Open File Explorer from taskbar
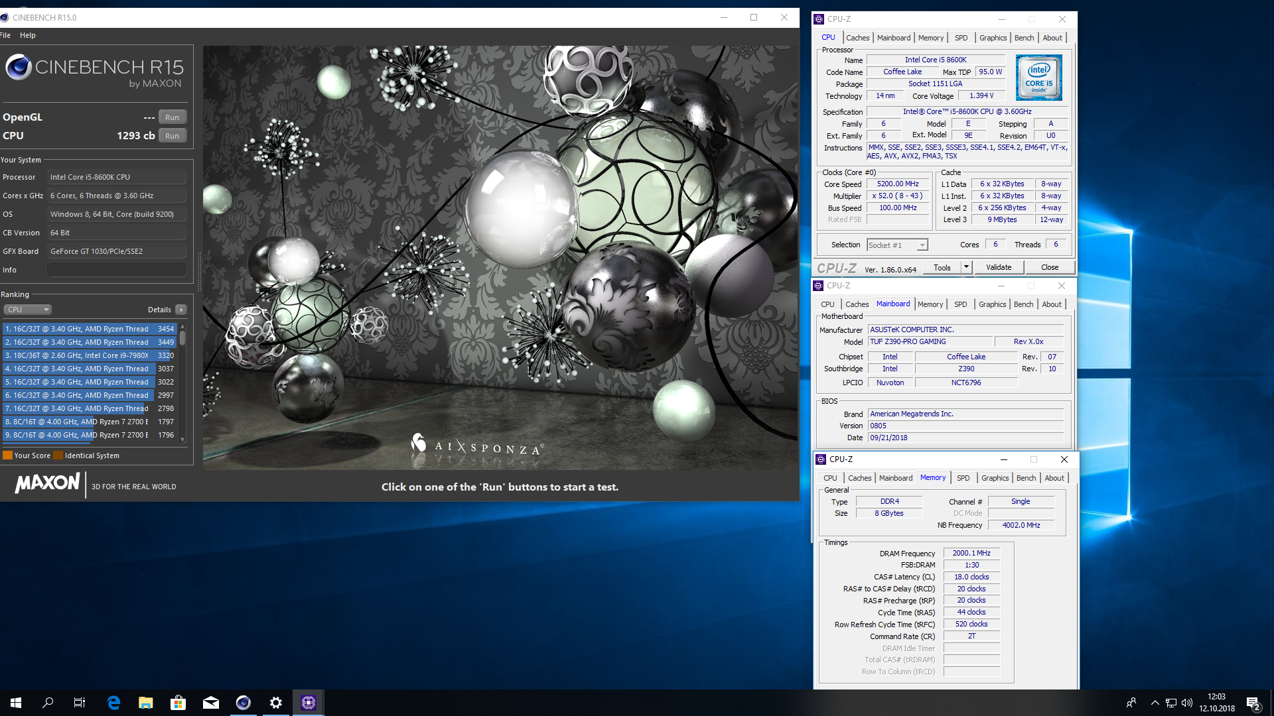Viewport: 1274px width, 716px height. pos(146,703)
